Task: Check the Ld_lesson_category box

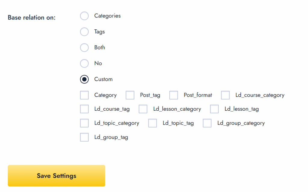Action: (143, 109)
